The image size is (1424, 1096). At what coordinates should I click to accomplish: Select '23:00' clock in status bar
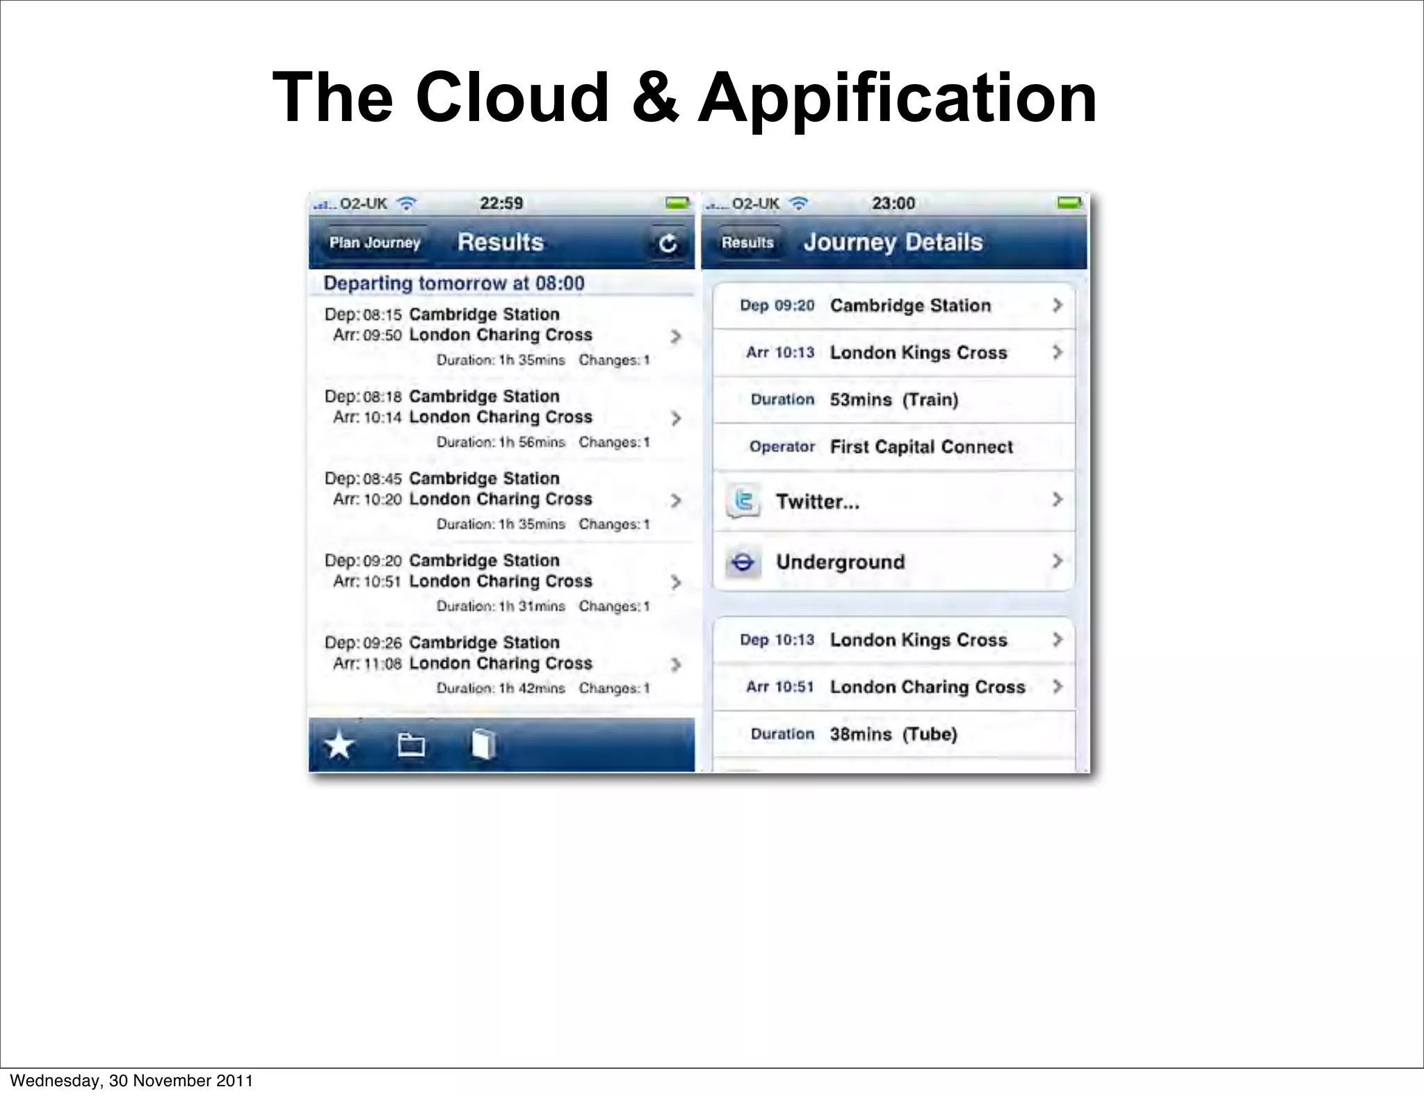click(x=893, y=203)
